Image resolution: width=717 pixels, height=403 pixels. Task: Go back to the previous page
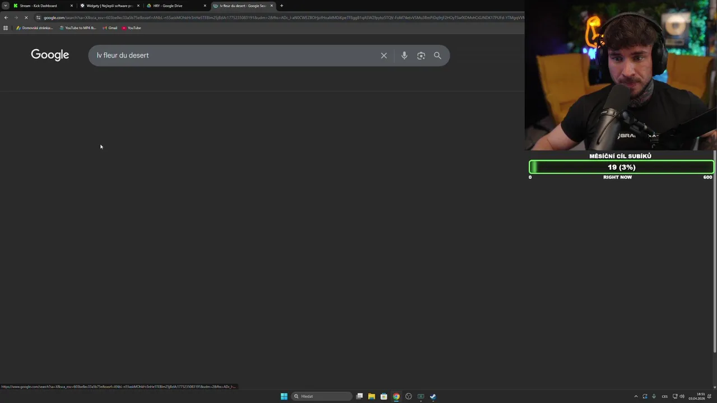point(6,17)
